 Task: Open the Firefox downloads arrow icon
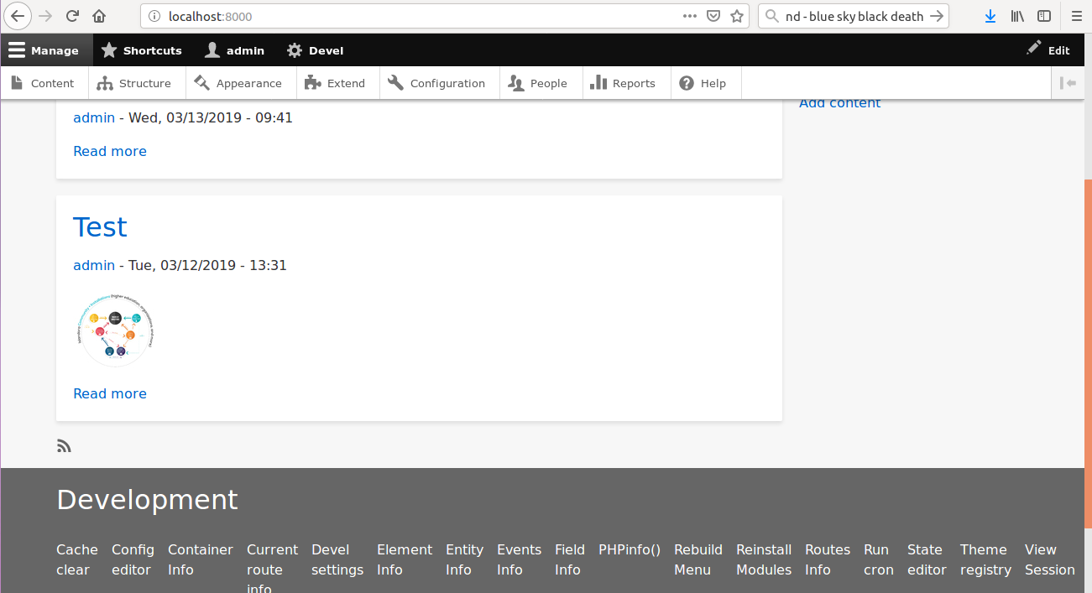click(990, 16)
